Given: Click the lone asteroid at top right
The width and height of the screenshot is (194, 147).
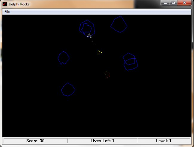Looking at the screenshot, I should pyautogui.click(x=119, y=24).
